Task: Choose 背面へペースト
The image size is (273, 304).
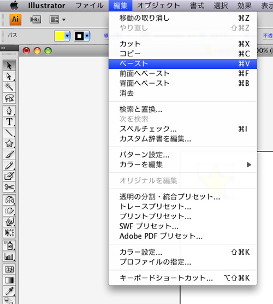Action: pos(183,83)
